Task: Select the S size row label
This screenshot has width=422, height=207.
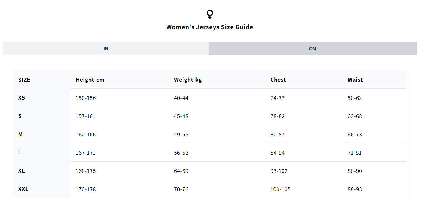Action: pyautogui.click(x=20, y=116)
